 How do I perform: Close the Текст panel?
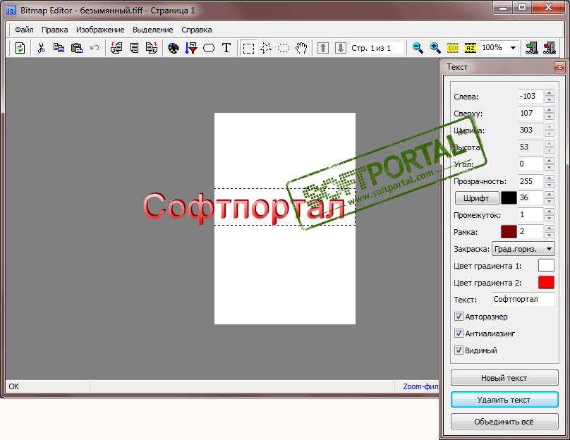[559, 67]
